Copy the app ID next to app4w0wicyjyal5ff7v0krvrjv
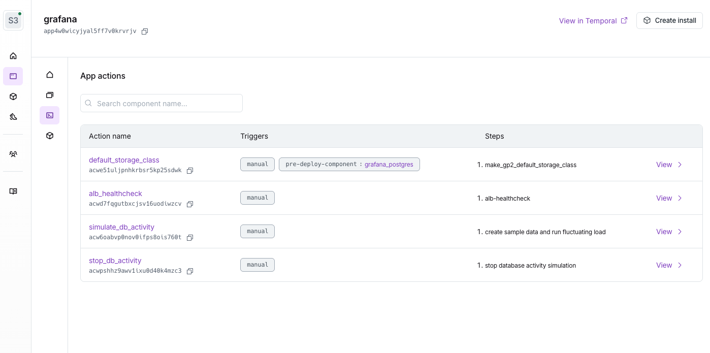Image resolution: width=710 pixels, height=353 pixels. (x=145, y=31)
